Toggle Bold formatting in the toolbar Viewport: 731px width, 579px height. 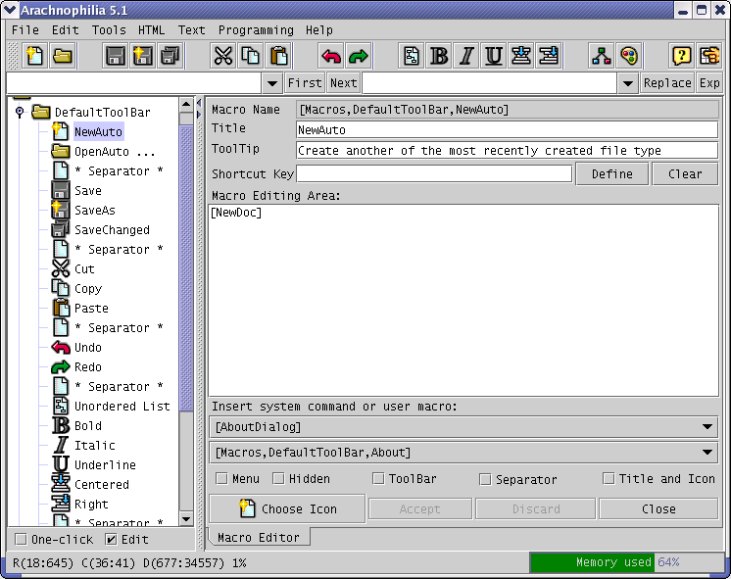tap(439, 56)
